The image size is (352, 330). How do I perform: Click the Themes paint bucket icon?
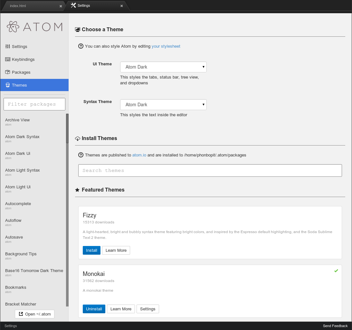pos(8,85)
